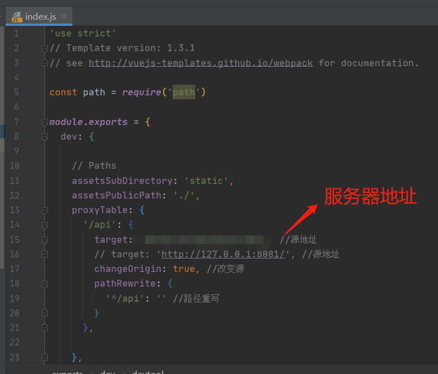
Task: Click line number 17 in the gutter
Action: click(x=15, y=269)
